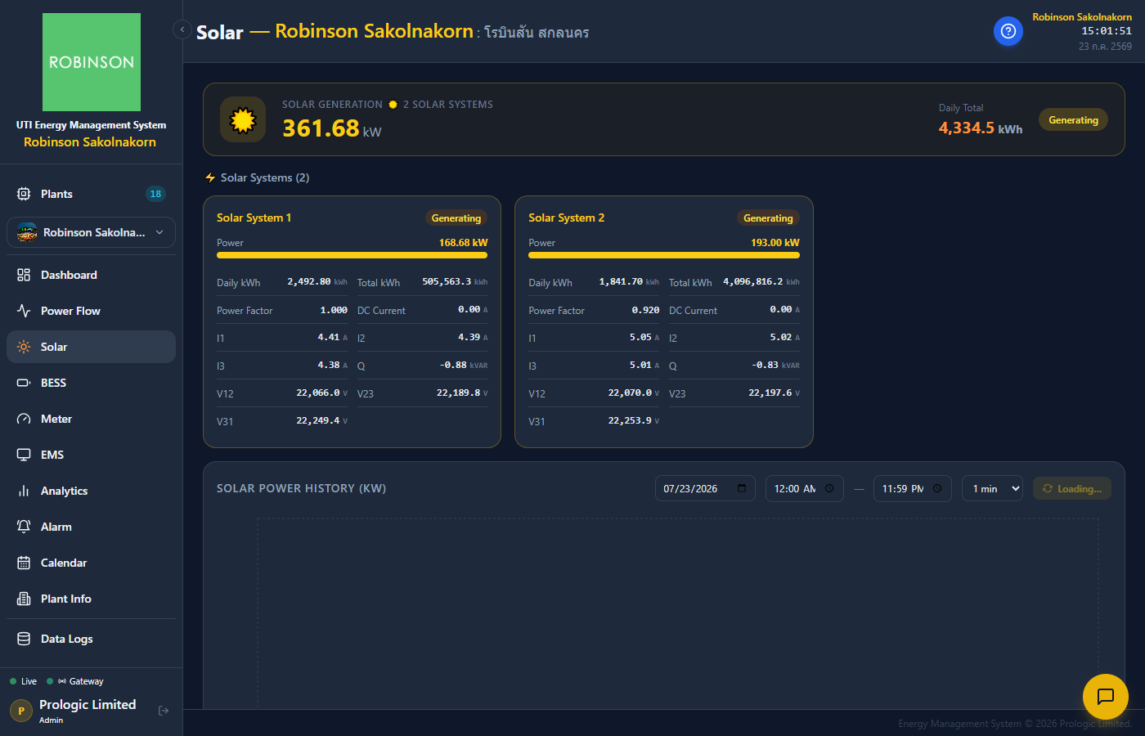
Task: Click Solar System 1 Generating badge
Action: pos(456,218)
